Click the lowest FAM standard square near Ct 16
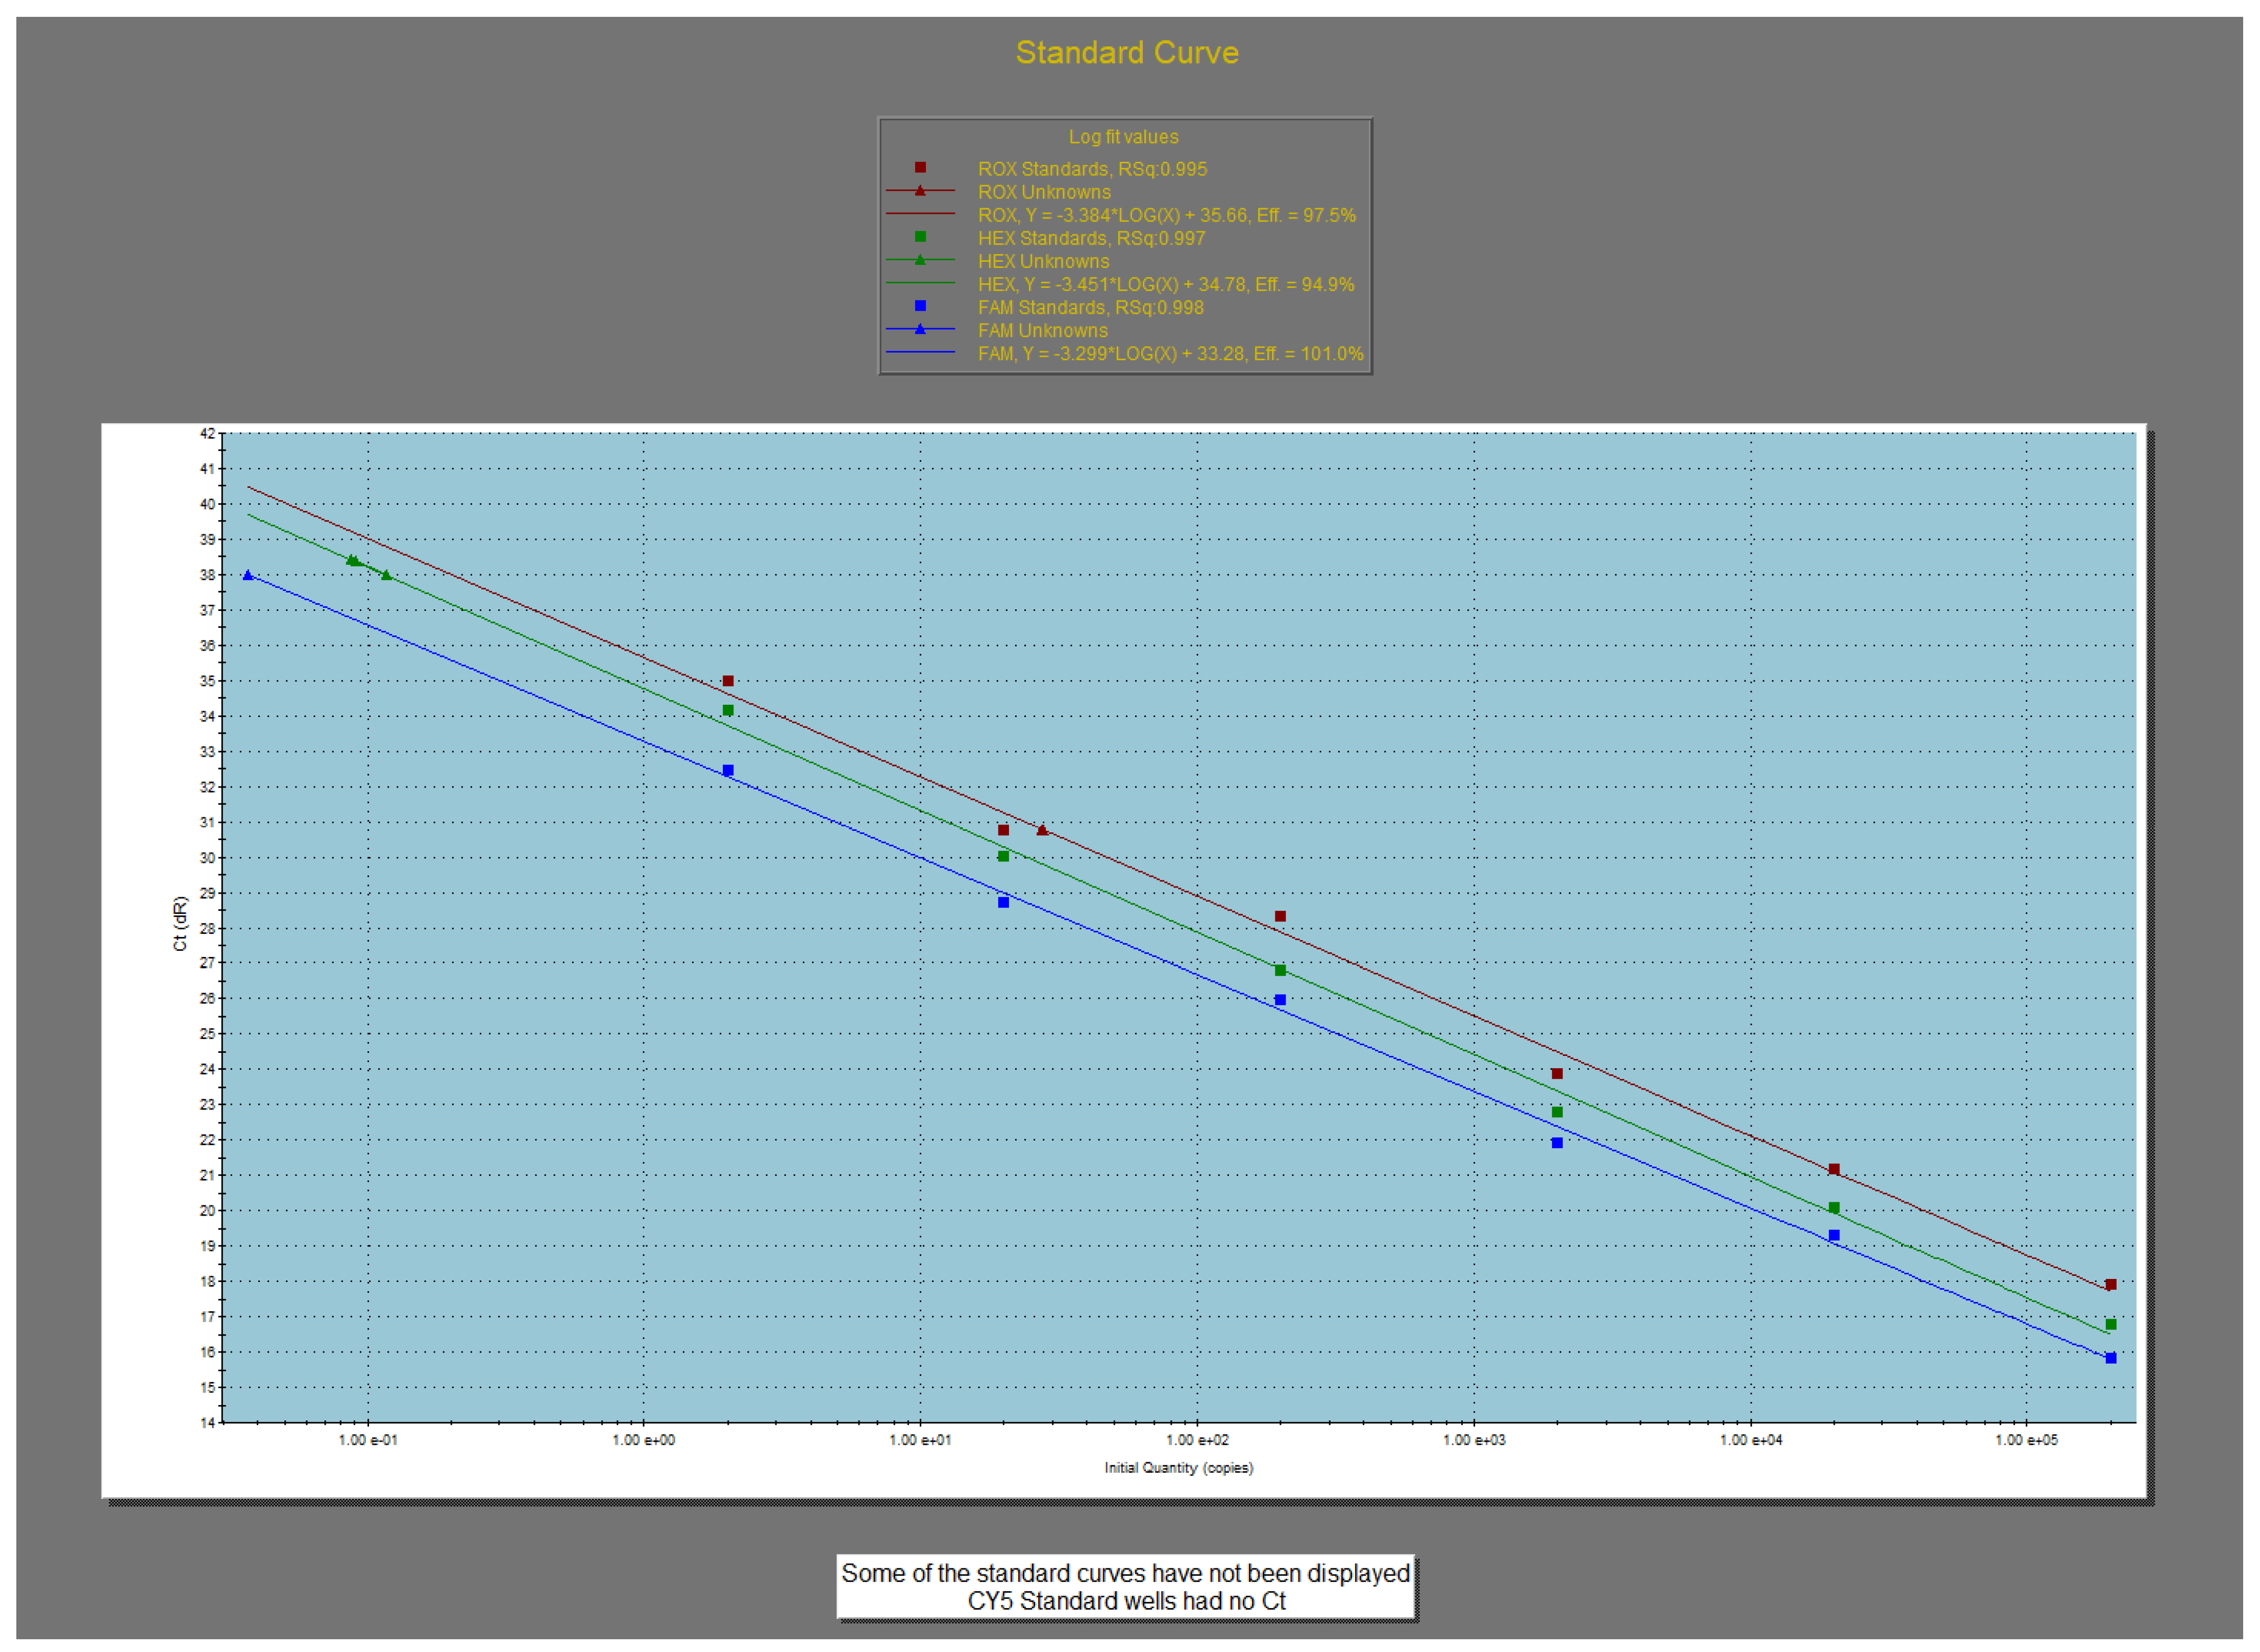The image size is (2260, 1652). click(x=2111, y=1358)
